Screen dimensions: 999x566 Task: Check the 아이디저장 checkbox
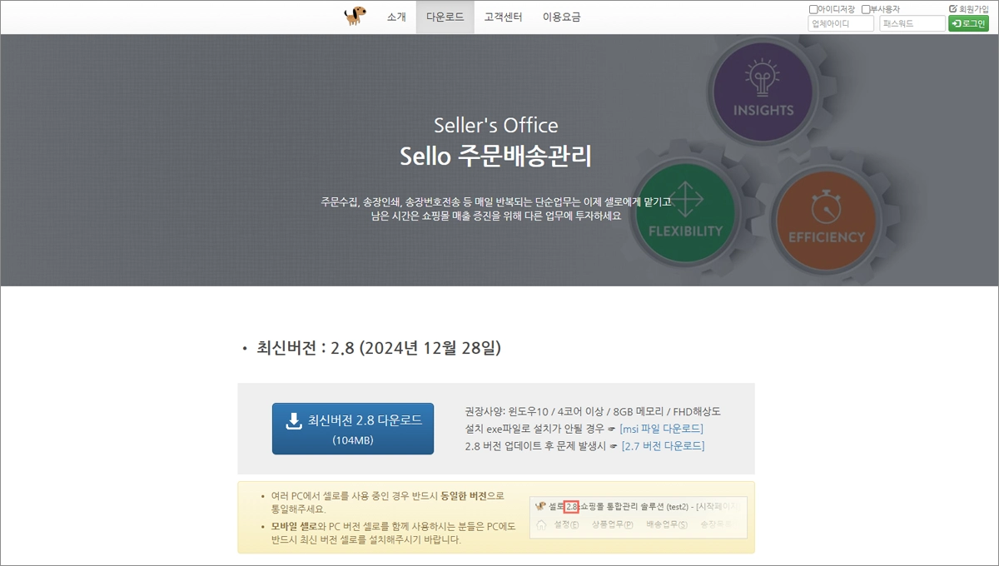pos(813,9)
